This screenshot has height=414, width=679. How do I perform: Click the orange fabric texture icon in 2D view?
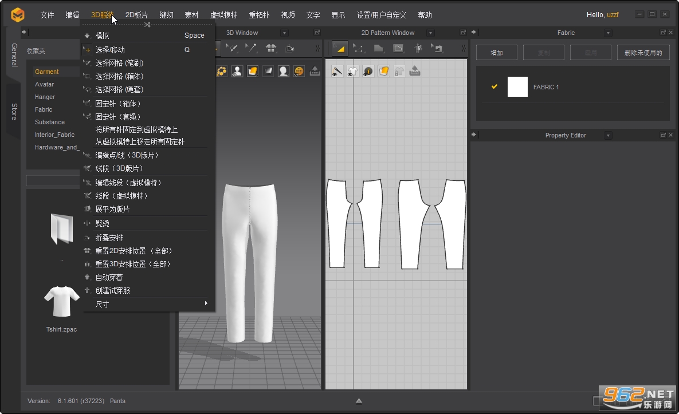[384, 71]
